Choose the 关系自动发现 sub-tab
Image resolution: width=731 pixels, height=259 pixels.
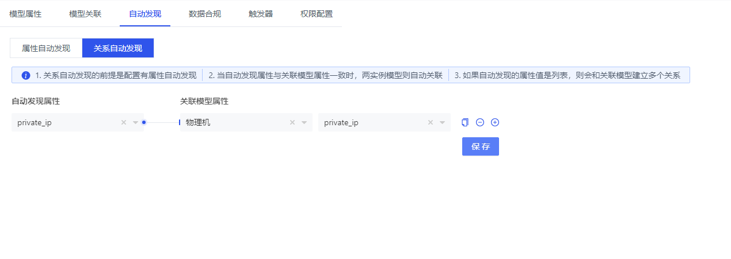(x=118, y=48)
